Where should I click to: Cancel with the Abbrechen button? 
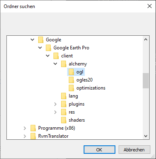tap(134, 150)
